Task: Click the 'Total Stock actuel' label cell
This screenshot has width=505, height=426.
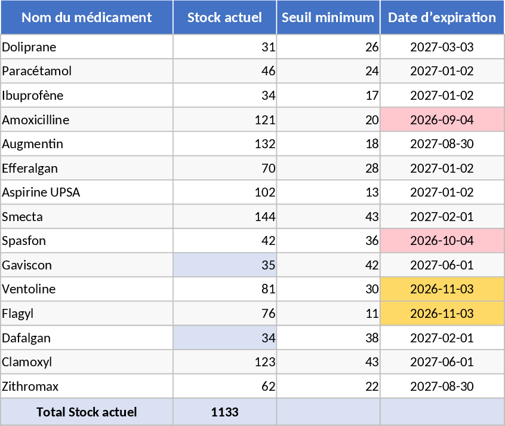Action: tap(87, 412)
